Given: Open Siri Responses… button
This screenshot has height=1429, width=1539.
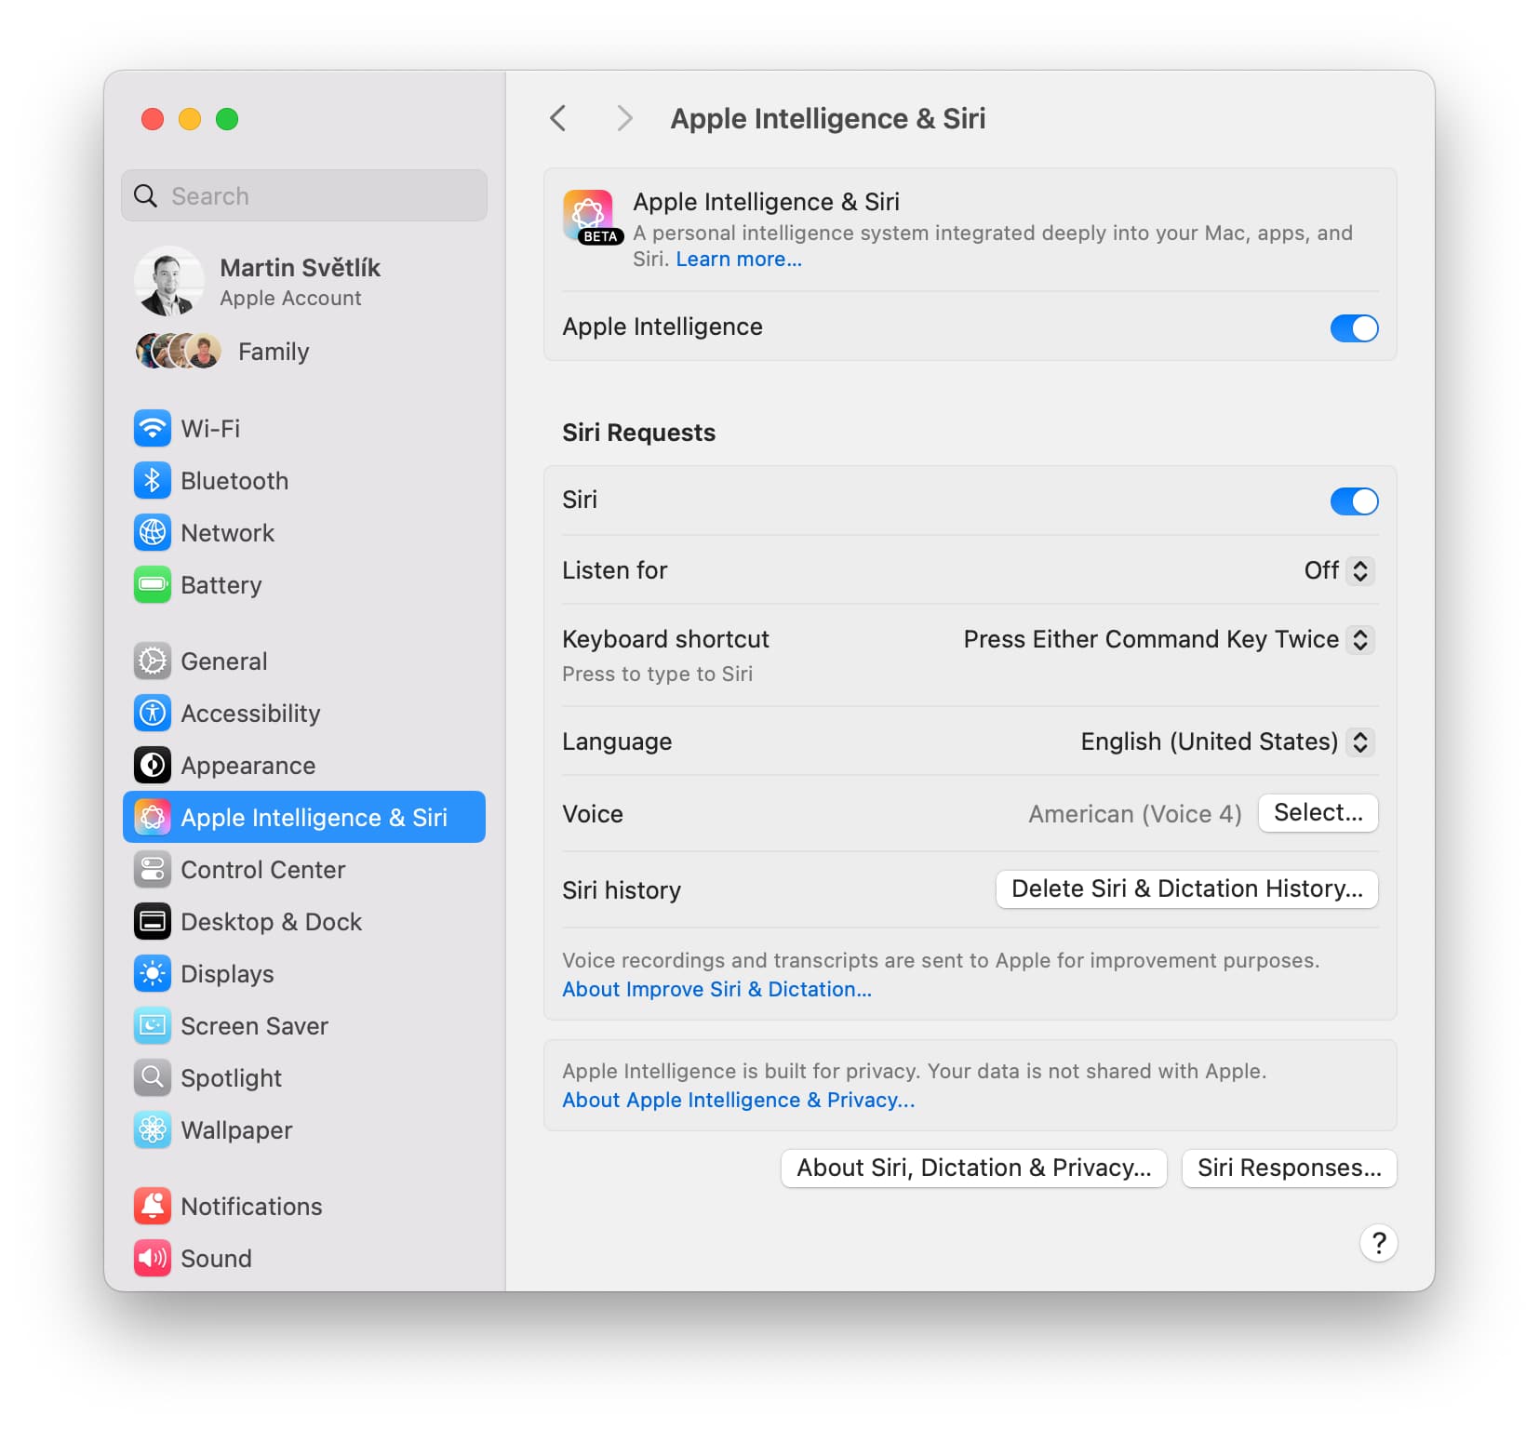Looking at the screenshot, I should pyautogui.click(x=1289, y=1169).
